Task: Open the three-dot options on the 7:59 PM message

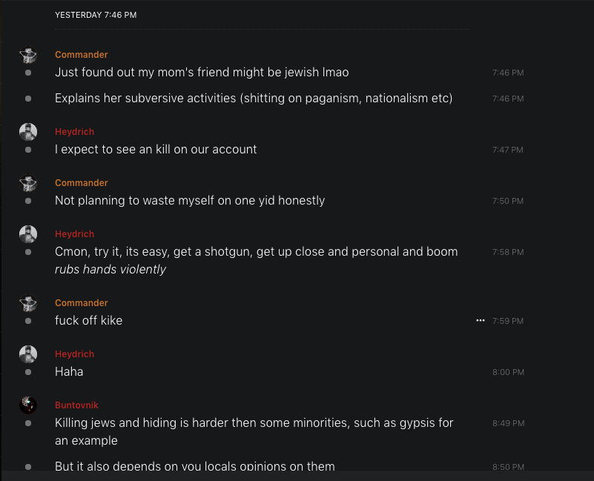Action: pos(480,321)
